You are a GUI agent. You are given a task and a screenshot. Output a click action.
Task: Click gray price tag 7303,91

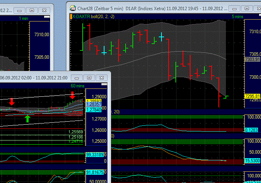tap(253, 59)
